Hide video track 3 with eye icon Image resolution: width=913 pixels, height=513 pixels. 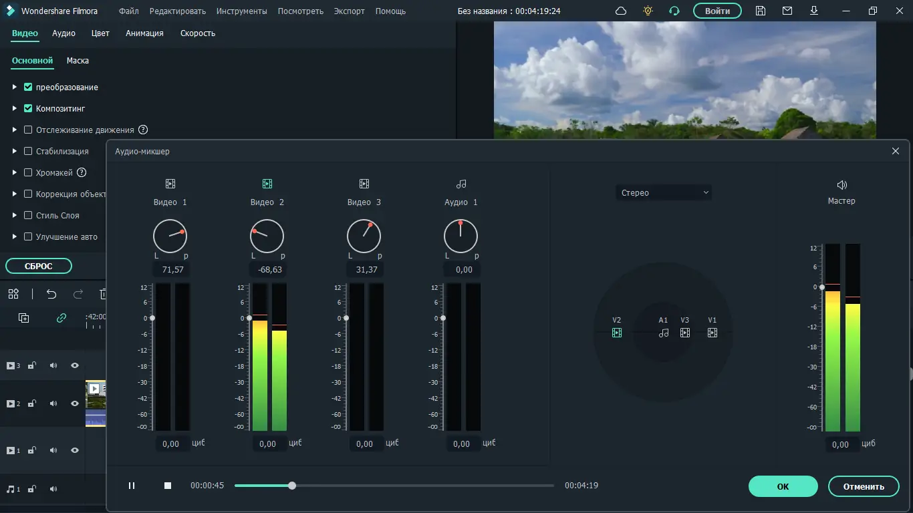75,365
